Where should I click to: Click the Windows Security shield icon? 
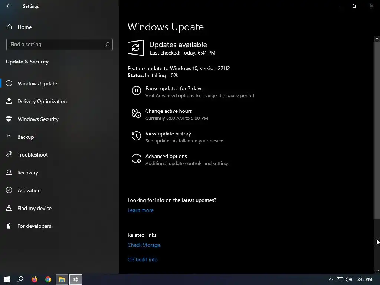pyautogui.click(x=9, y=119)
